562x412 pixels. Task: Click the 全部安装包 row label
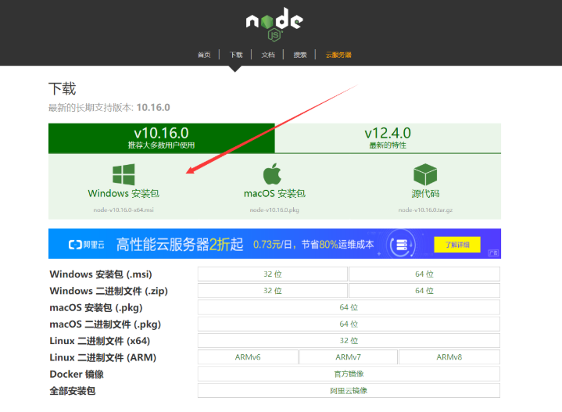73,391
